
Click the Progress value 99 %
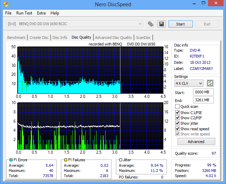(211, 165)
